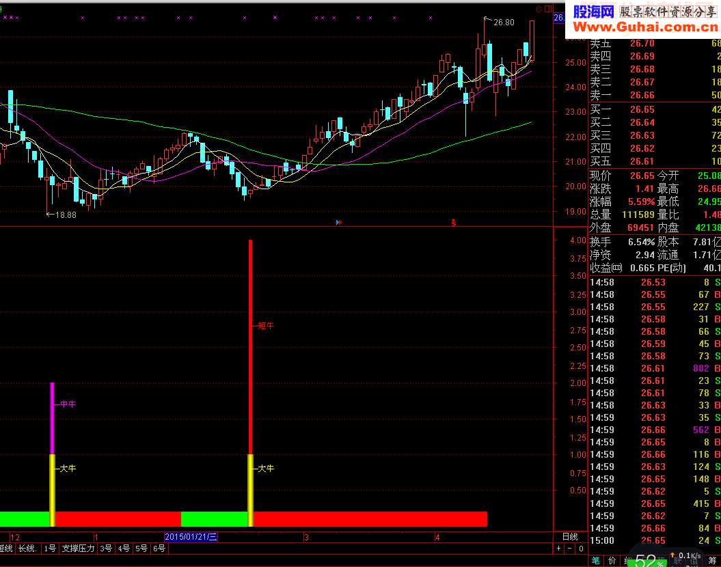Click the 26.80 high price label
Screen dimensions: 721x567
point(504,22)
